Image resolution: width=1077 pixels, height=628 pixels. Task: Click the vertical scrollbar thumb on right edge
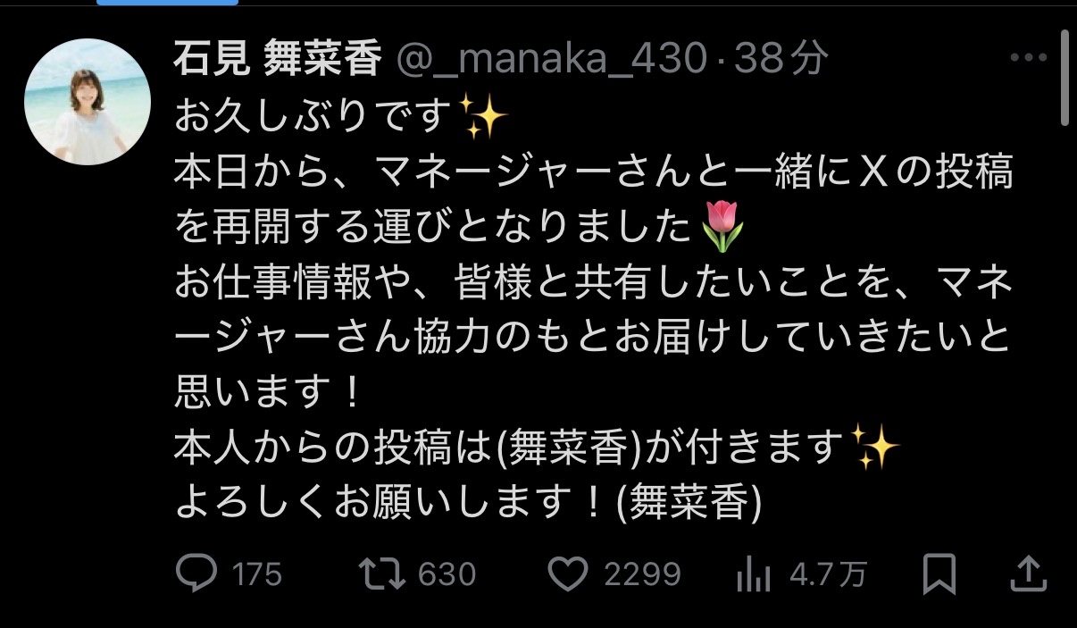tap(1064, 79)
